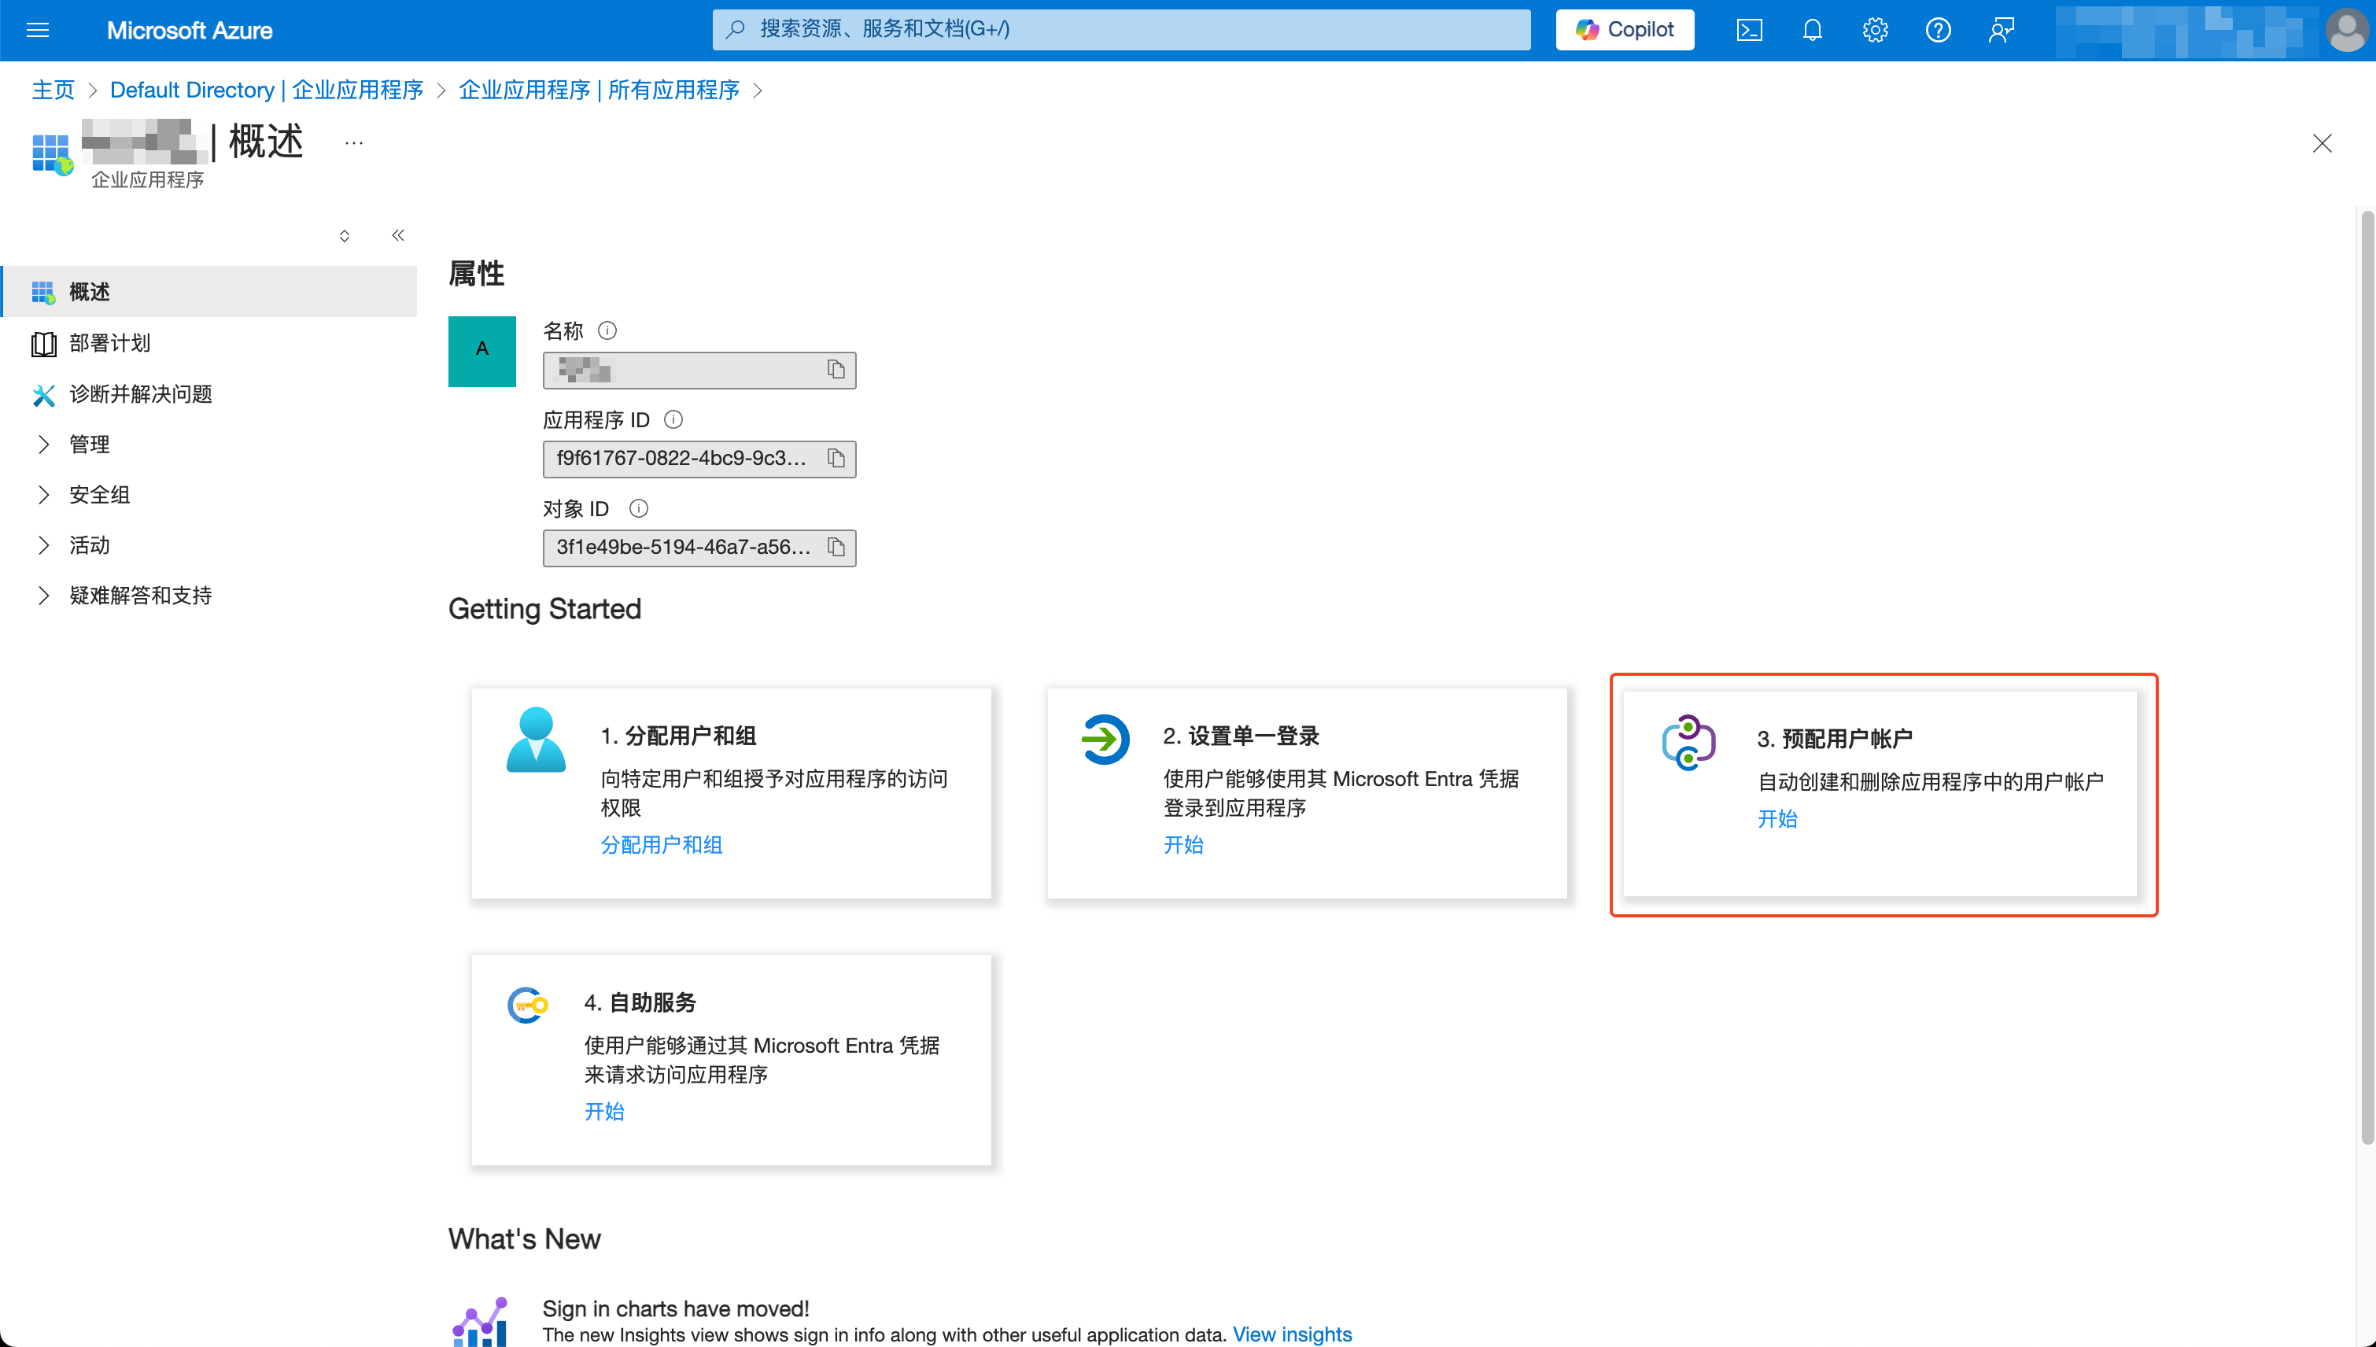Copy the 对象 ID value

pos(836,548)
